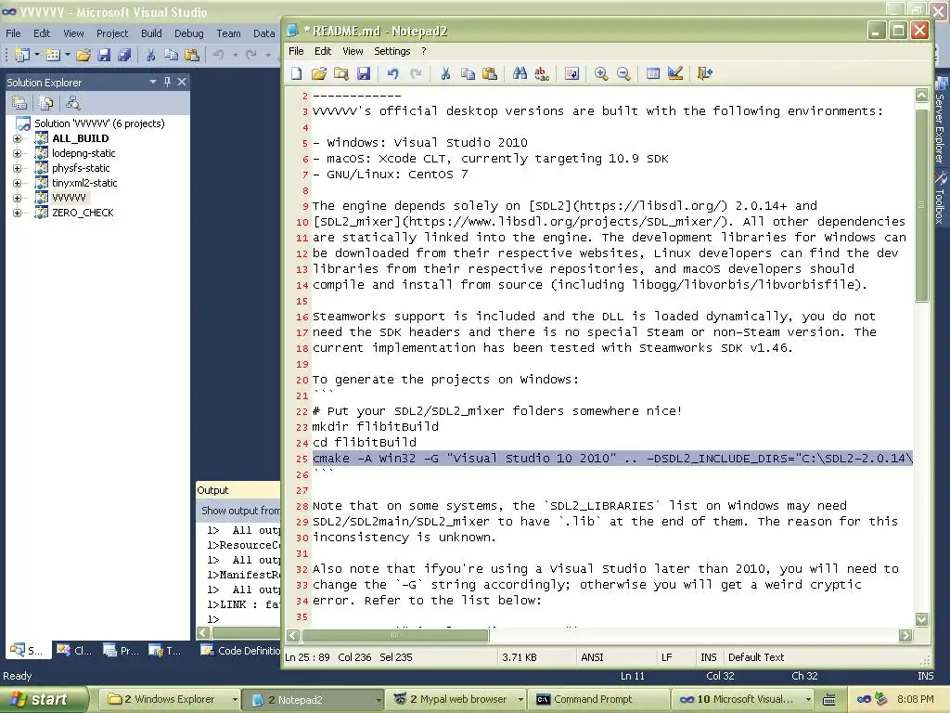Click the Redo arrow in Notepad2 toolbar

416,74
